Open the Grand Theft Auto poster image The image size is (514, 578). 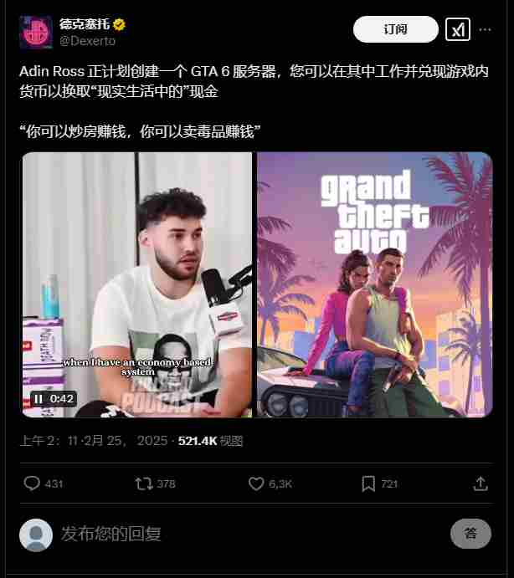tap(374, 284)
